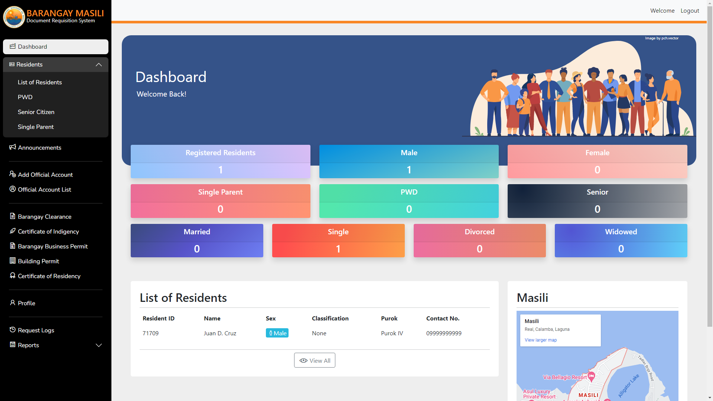Image resolution: width=713 pixels, height=401 pixels.
Task: Open the Single Parent submenu item
Action: coord(36,127)
